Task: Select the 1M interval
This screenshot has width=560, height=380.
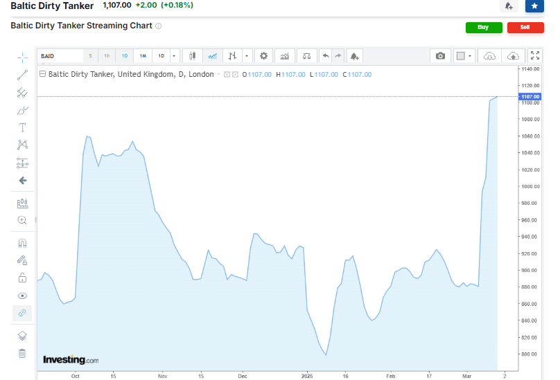Action: 143,55
